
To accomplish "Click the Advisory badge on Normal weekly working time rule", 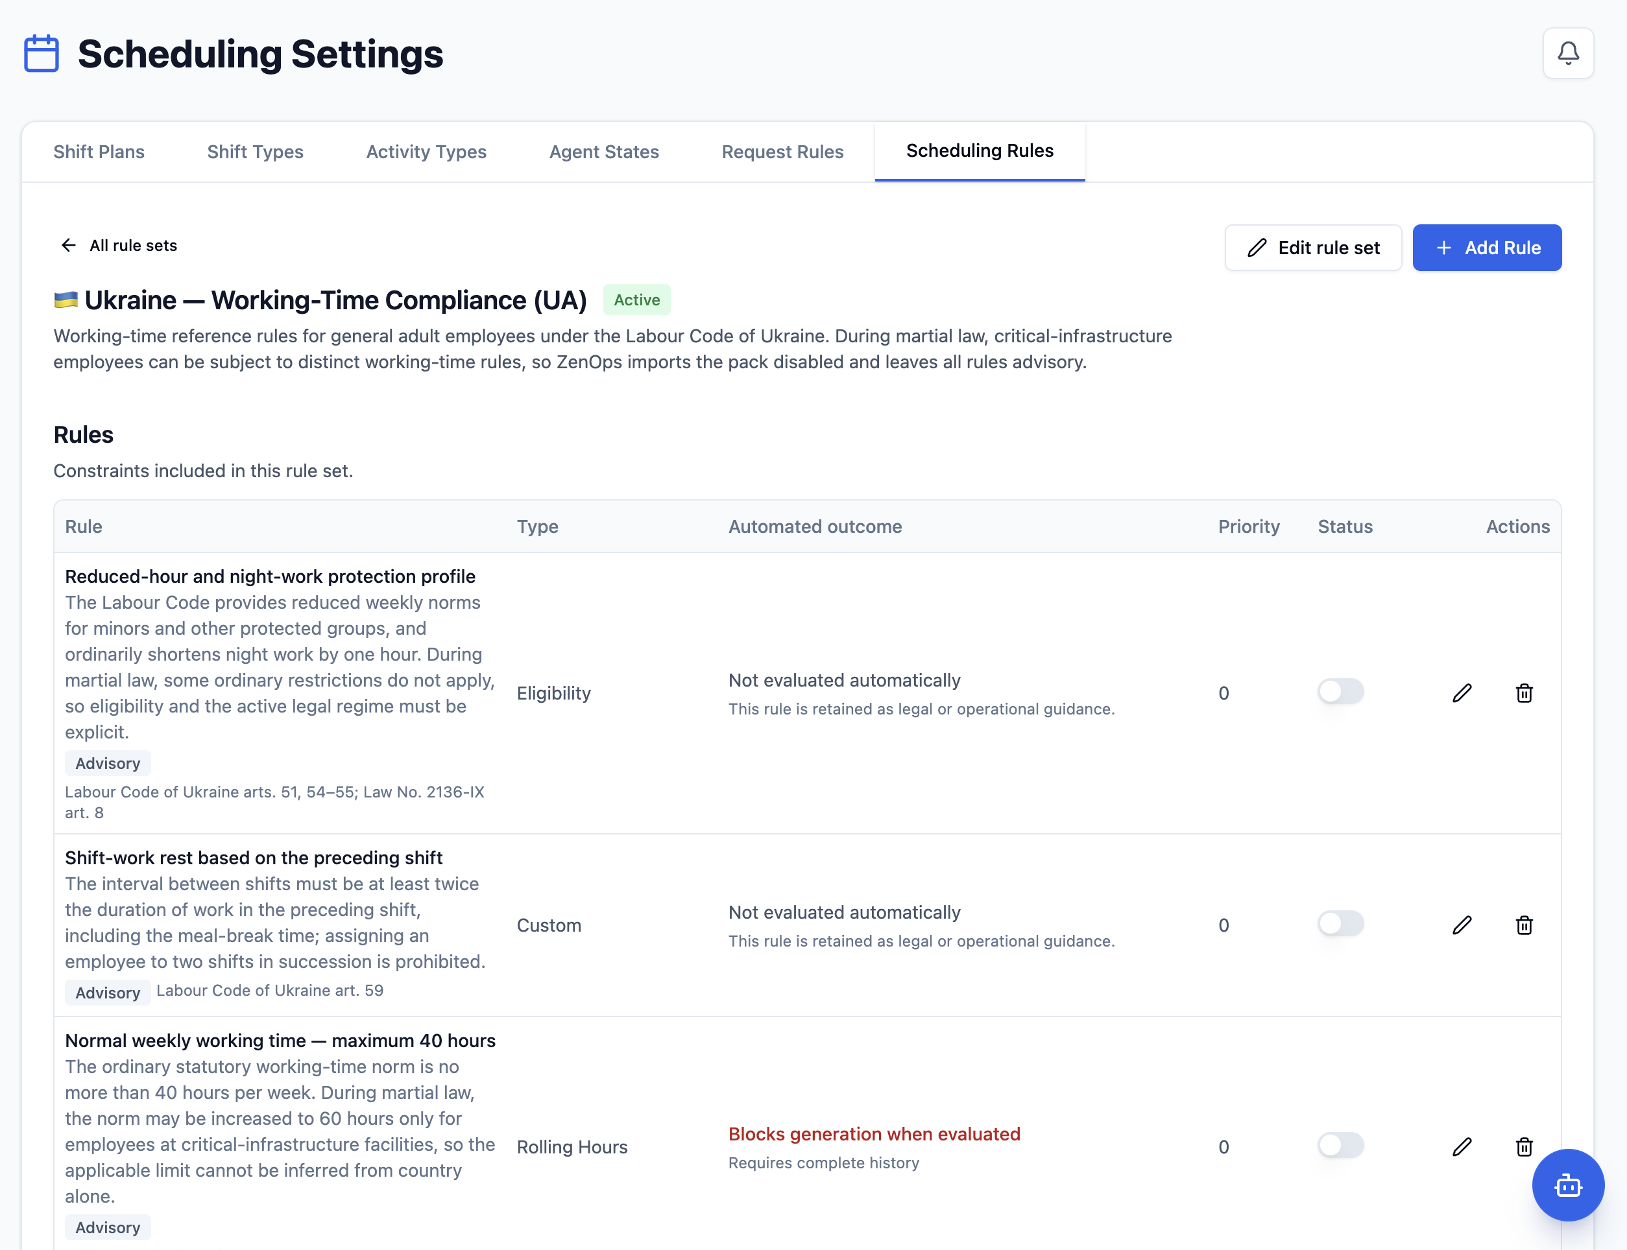I will tap(108, 1228).
